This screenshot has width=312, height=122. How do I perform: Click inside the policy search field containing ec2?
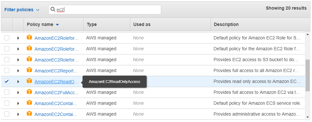click(x=105, y=10)
